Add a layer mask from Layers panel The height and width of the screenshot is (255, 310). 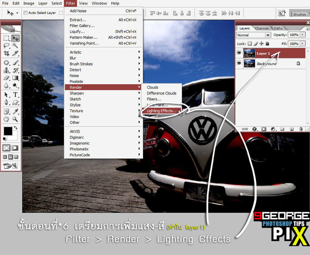click(264, 129)
